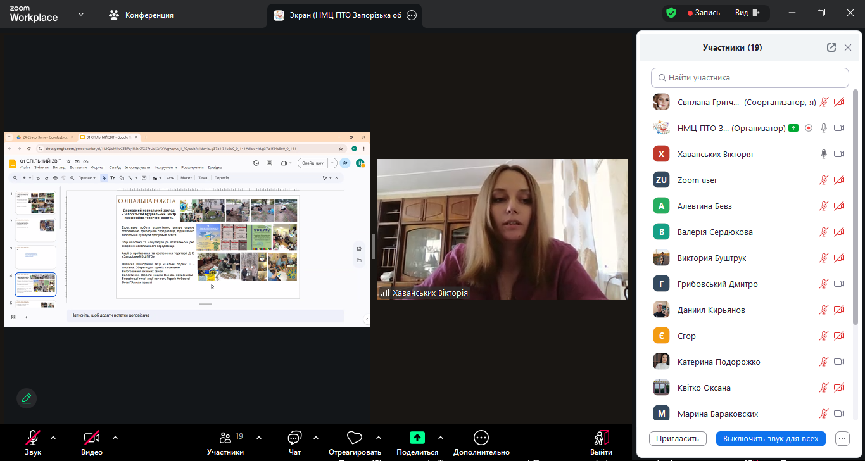865x461 pixels.
Task: Pop out the participants panel
Action: (x=831, y=47)
